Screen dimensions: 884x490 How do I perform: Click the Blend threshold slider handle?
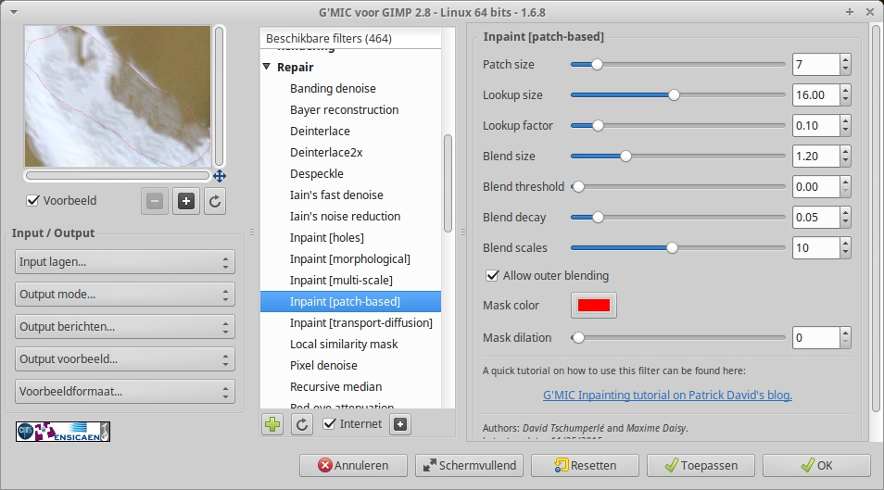[578, 186]
